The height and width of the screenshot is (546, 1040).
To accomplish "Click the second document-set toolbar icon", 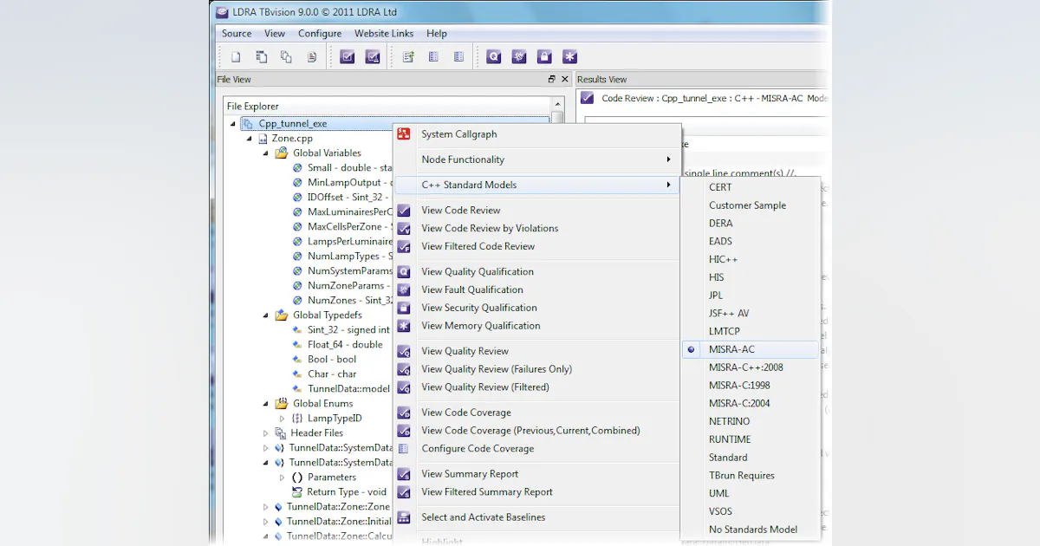I will (x=261, y=57).
